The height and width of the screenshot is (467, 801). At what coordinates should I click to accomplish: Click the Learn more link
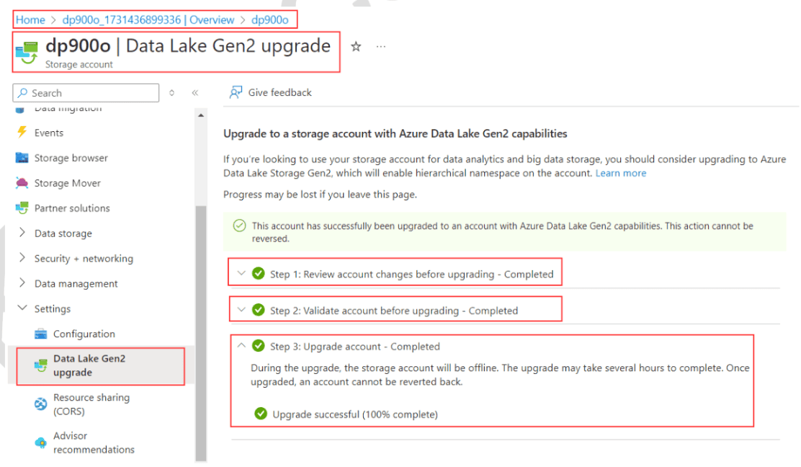coord(620,173)
